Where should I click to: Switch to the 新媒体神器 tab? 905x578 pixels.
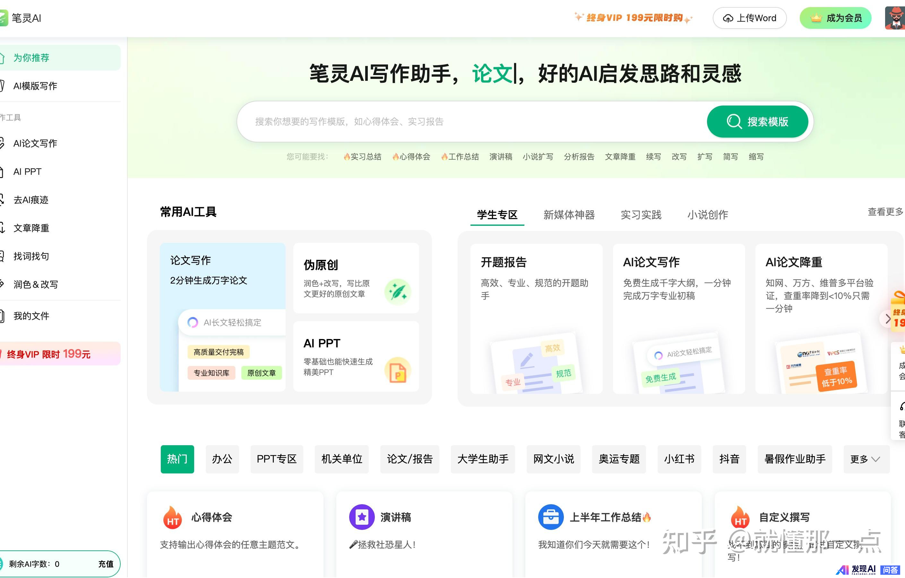click(x=569, y=215)
